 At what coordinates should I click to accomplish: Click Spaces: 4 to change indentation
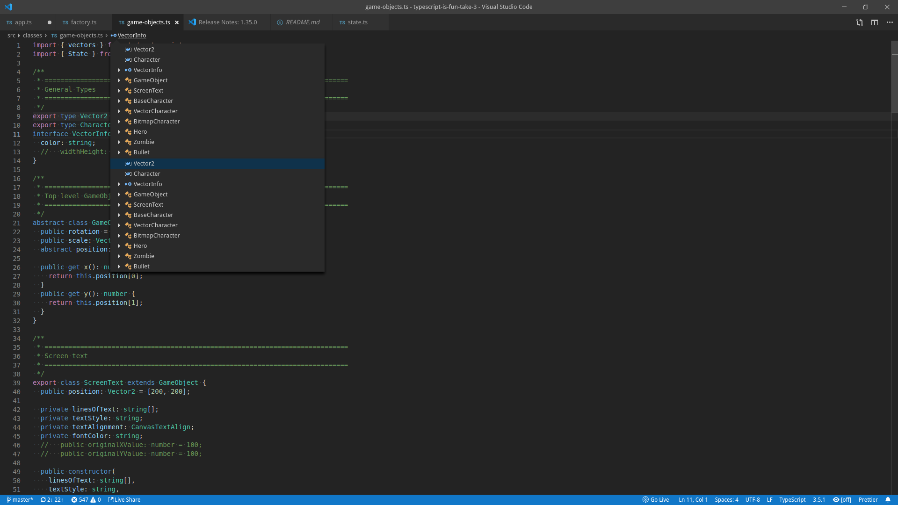(727, 500)
